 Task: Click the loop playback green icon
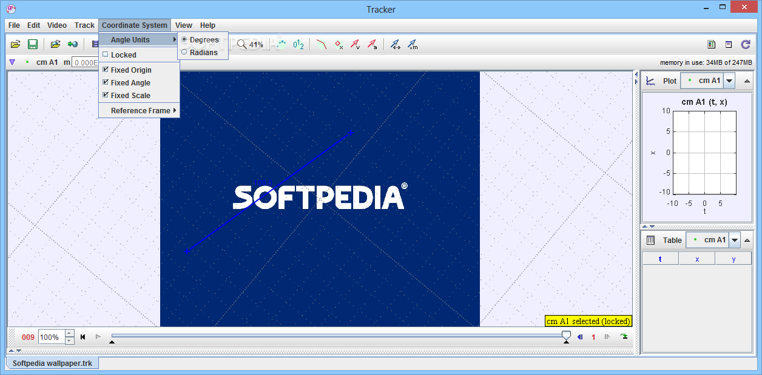(x=624, y=337)
